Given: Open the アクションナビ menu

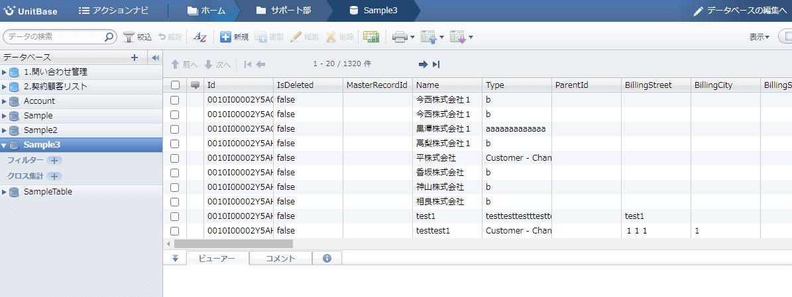Looking at the screenshot, I should (x=113, y=11).
